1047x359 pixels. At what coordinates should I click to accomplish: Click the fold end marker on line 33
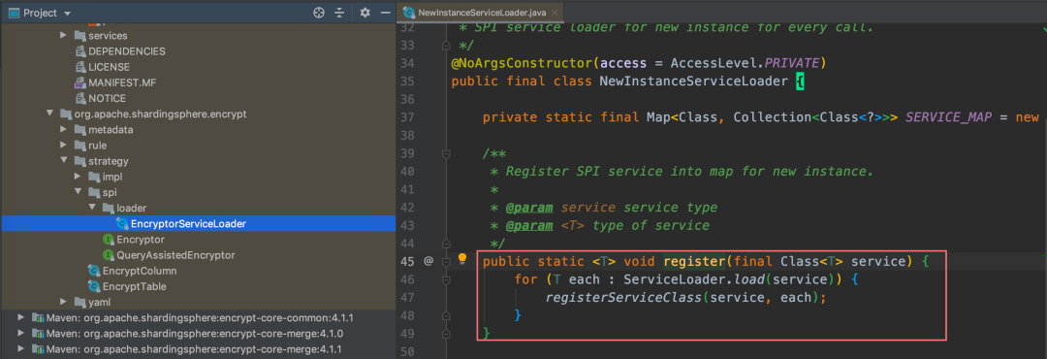tap(446, 47)
